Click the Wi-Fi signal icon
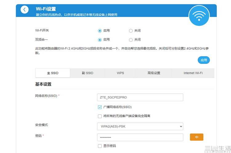Image resolution: width=231 pixels, height=153 pixels. click(199, 15)
